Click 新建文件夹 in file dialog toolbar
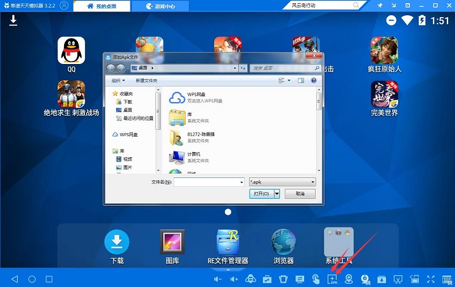 pyautogui.click(x=146, y=80)
